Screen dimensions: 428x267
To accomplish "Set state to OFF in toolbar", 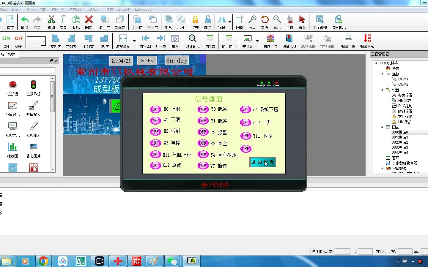I will tap(18, 41).
